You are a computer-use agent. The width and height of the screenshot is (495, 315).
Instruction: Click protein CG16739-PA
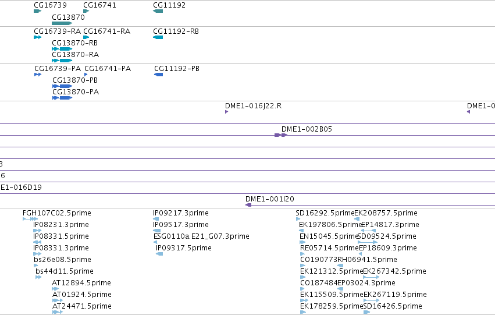tap(58, 69)
